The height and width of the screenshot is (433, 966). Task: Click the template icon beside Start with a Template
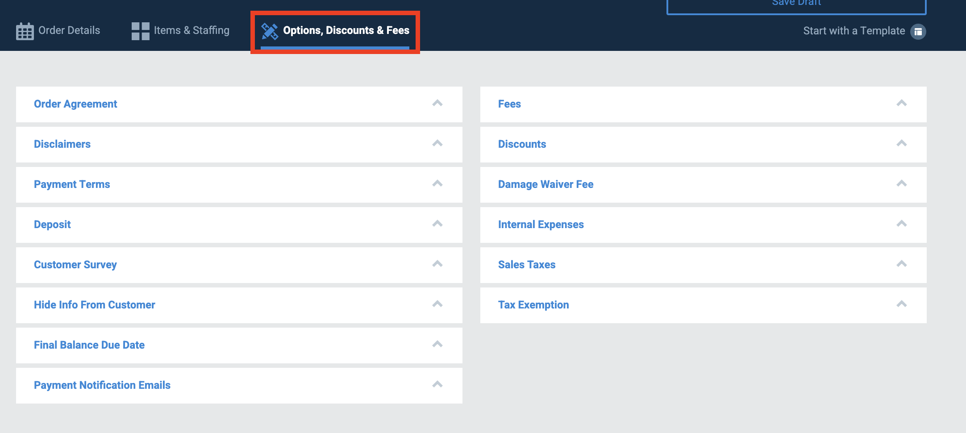(918, 32)
